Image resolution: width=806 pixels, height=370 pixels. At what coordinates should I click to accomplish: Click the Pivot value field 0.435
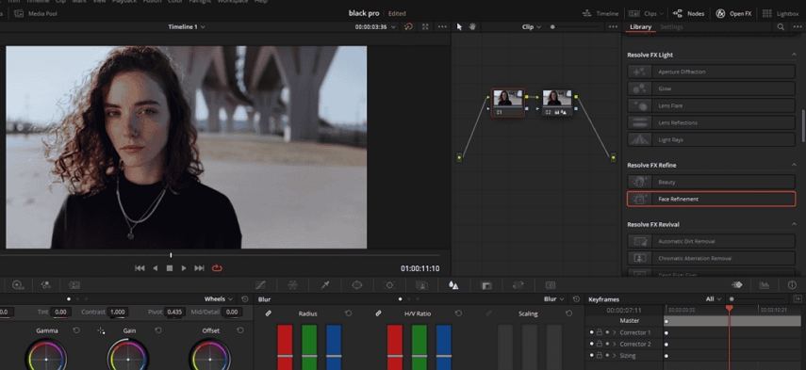coord(174,312)
